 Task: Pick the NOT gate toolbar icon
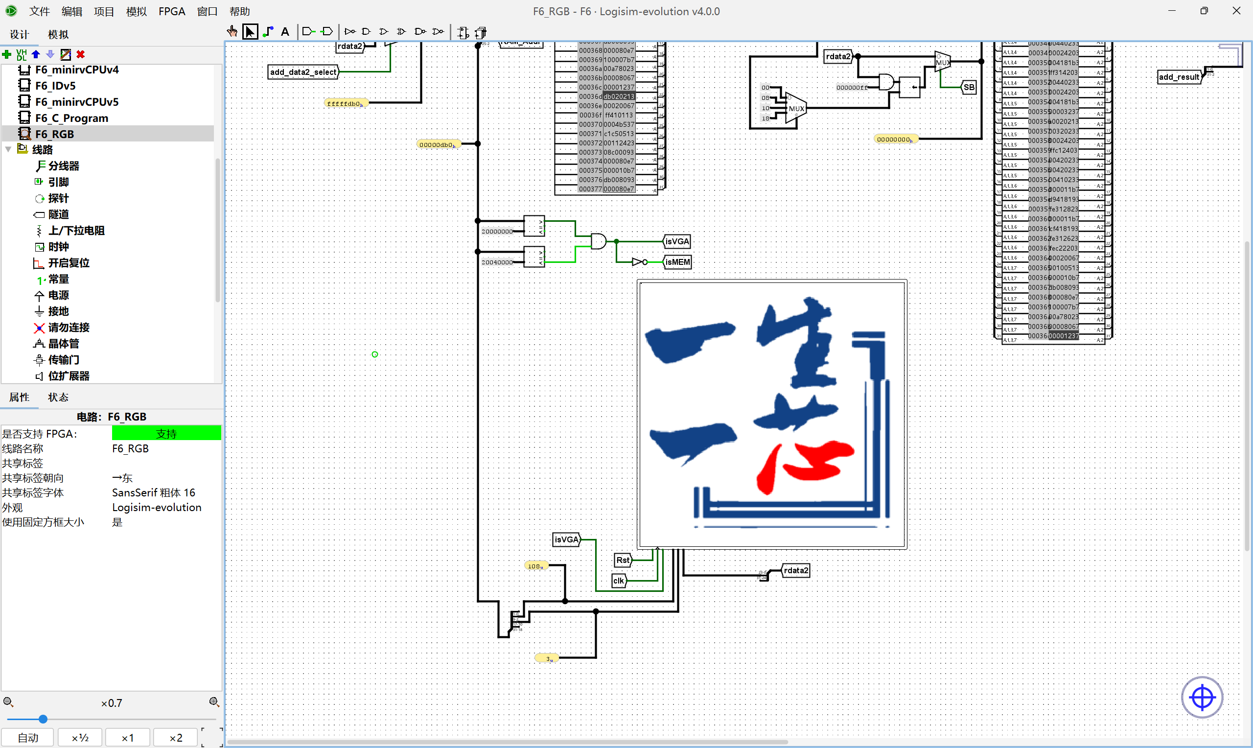tap(349, 32)
